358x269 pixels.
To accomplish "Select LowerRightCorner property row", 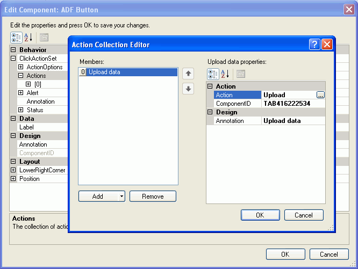I will click(x=42, y=170).
